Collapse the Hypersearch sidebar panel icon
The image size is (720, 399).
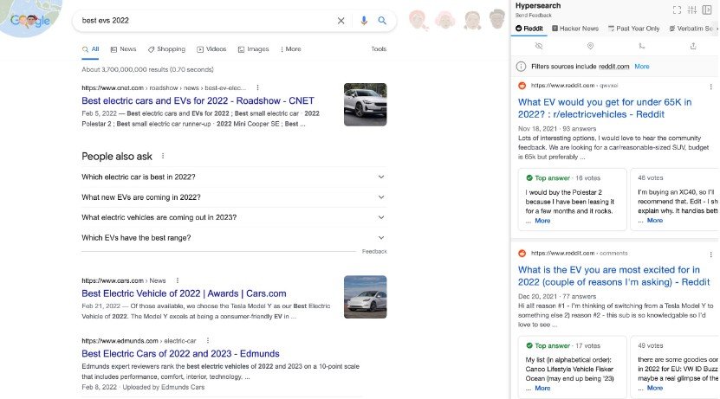707,10
